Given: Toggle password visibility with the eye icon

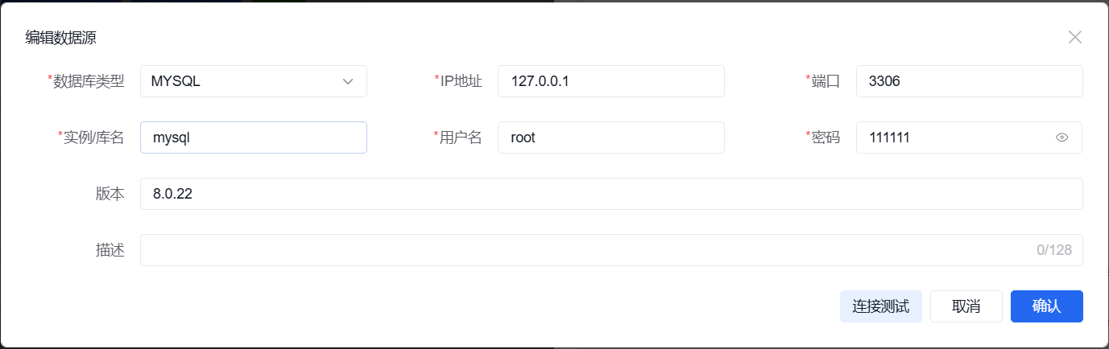Looking at the screenshot, I should click(x=1061, y=138).
